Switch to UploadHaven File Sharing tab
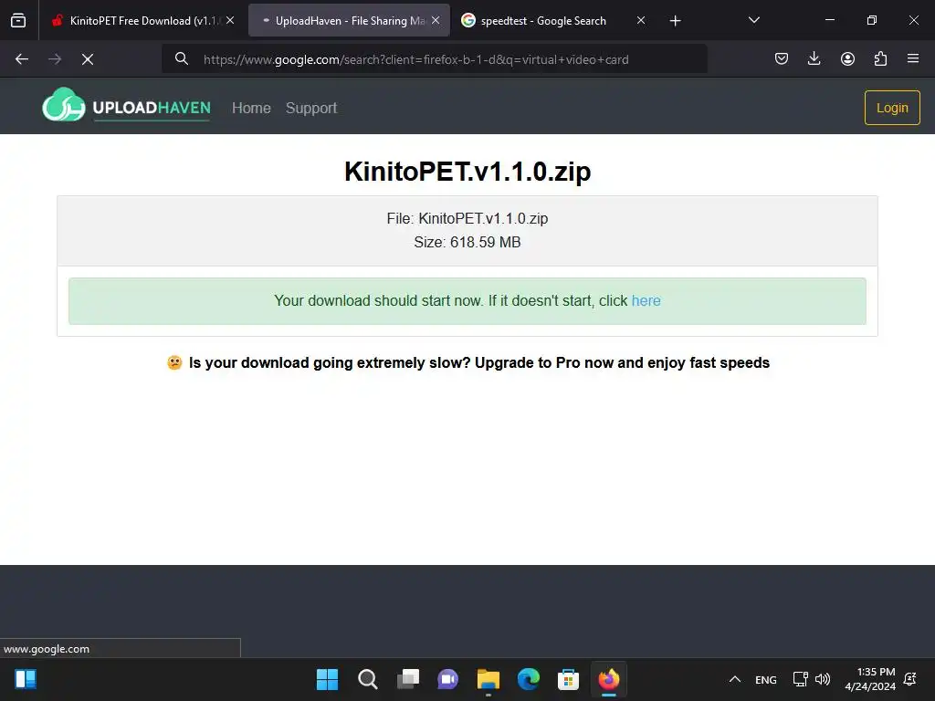 [x=349, y=20]
